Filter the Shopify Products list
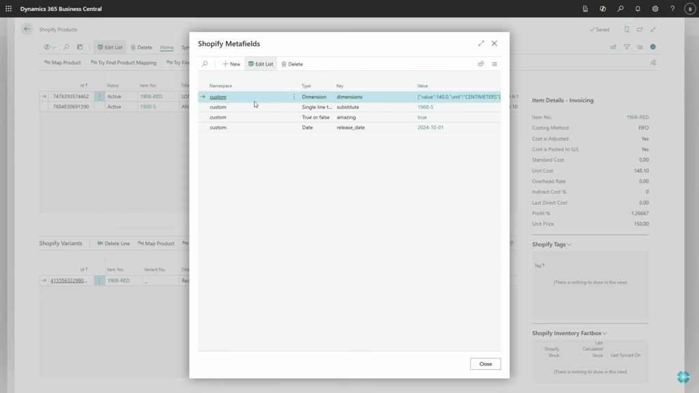 (x=627, y=47)
